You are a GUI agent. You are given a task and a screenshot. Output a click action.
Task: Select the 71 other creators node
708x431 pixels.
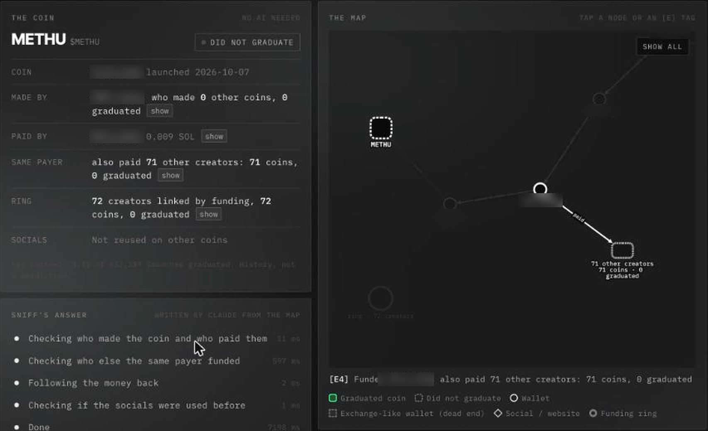pyautogui.click(x=622, y=250)
